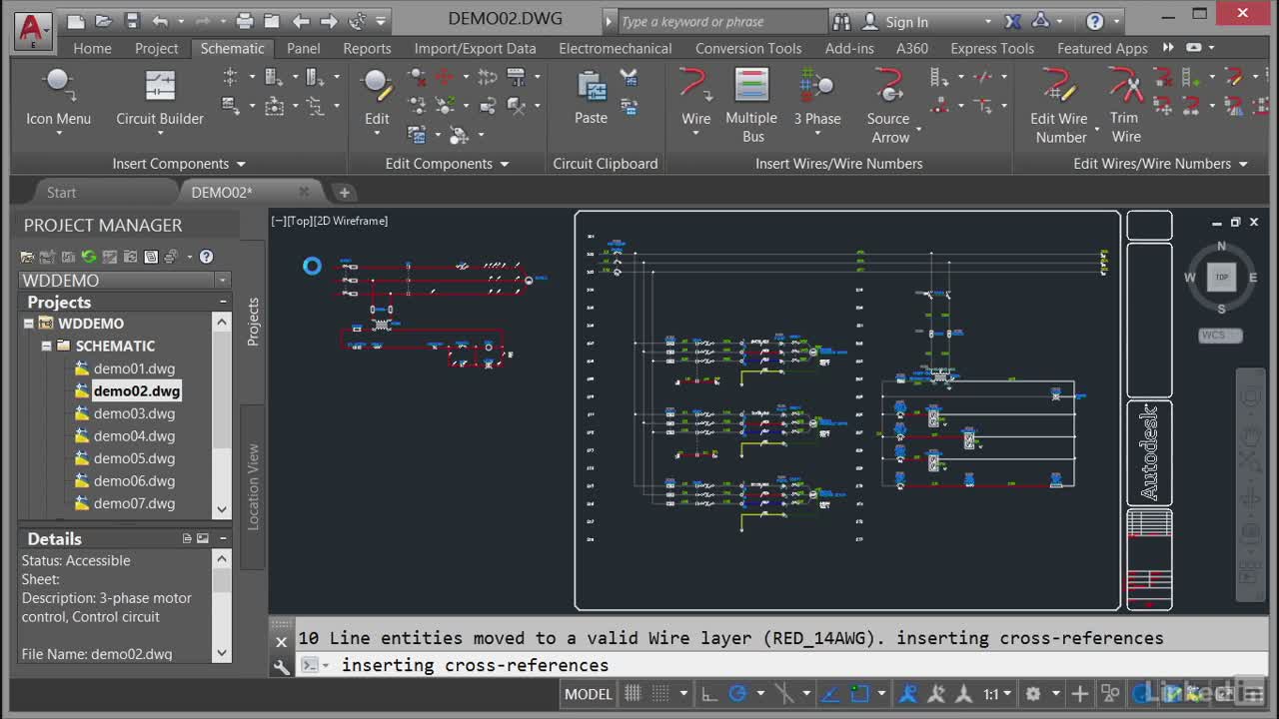Toggle ortho mode in the status bar
The image size is (1279, 719).
click(x=708, y=694)
